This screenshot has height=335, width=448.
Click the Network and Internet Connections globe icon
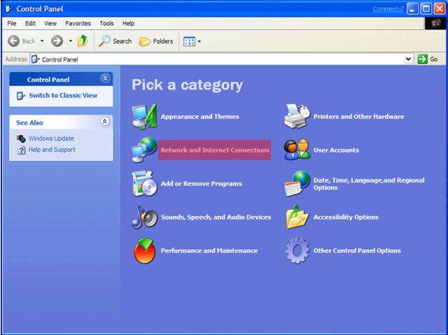click(x=145, y=150)
